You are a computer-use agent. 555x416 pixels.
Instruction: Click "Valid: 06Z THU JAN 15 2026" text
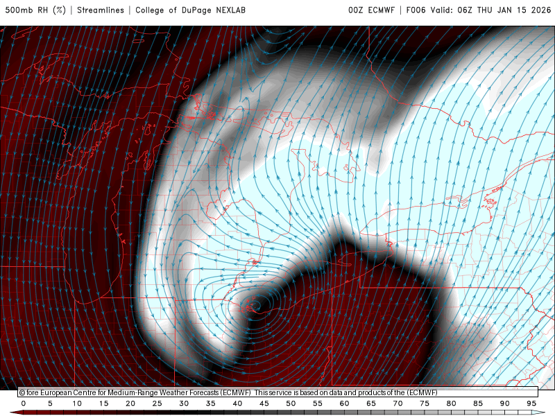[491, 10]
